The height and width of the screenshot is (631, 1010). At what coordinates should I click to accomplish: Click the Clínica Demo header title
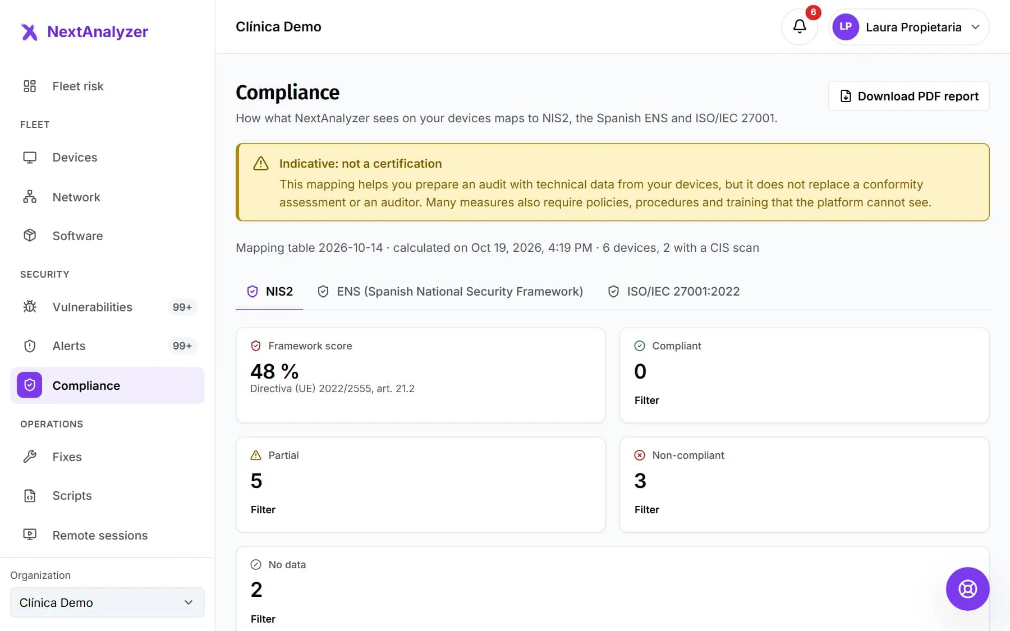point(278,27)
